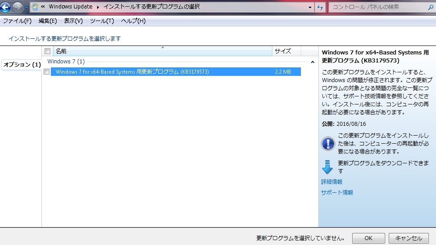Click the magnifier search icon

click(431, 7)
